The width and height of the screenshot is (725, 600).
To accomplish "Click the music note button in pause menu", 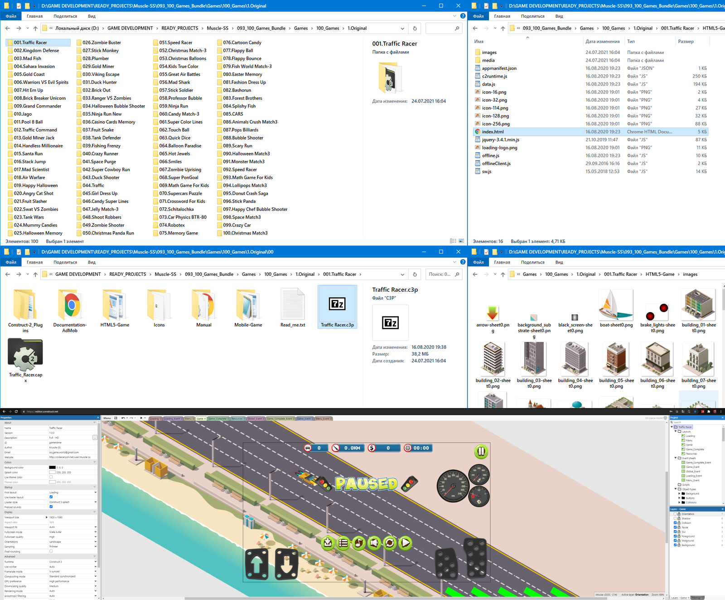I will pos(358,542).
